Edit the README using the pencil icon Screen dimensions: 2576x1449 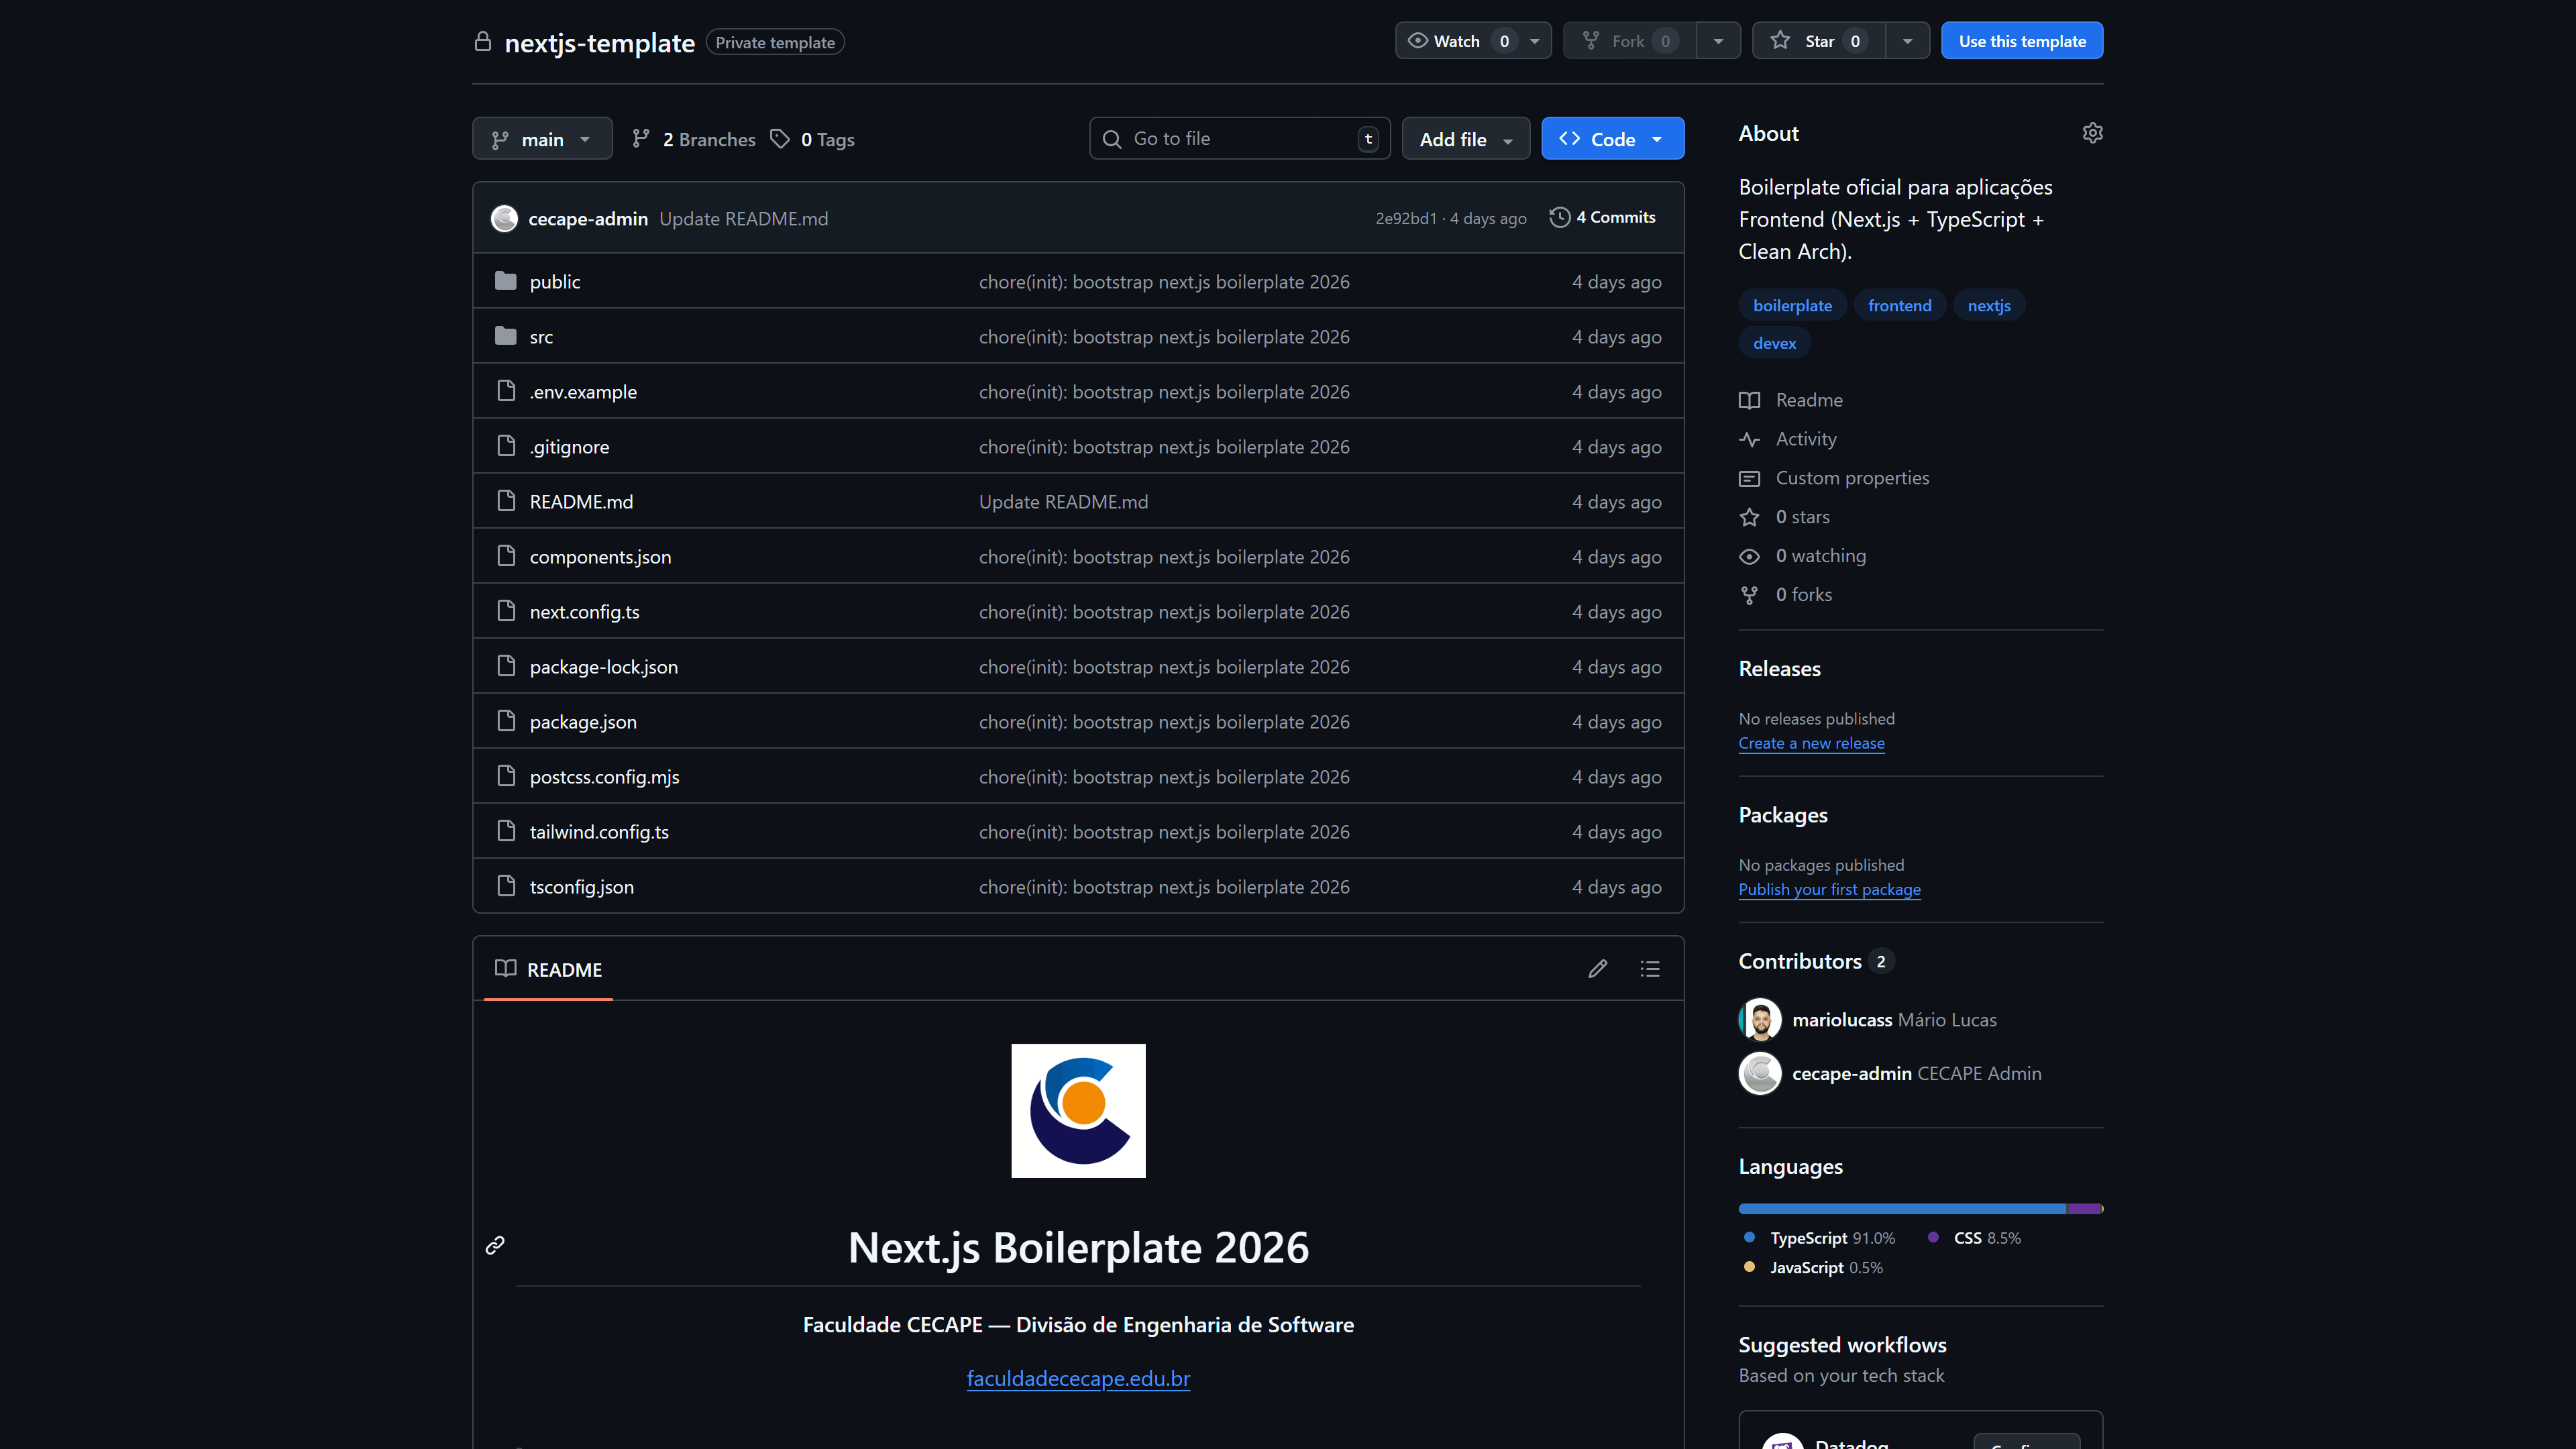pos(1597,968)
